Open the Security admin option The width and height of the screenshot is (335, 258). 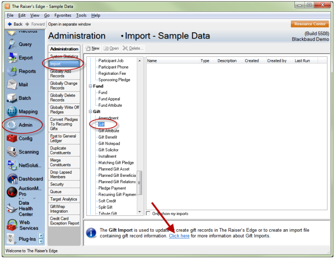[64, 184]
